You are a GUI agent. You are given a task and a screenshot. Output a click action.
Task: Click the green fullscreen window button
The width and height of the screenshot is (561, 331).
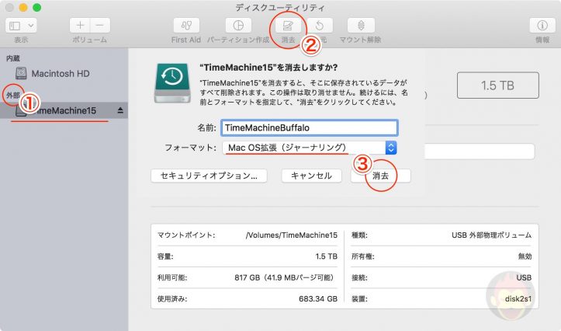point(36,8)
